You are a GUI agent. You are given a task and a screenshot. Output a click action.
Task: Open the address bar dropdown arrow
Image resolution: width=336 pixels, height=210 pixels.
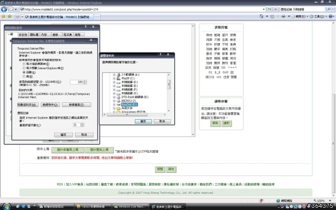(264, 9)
